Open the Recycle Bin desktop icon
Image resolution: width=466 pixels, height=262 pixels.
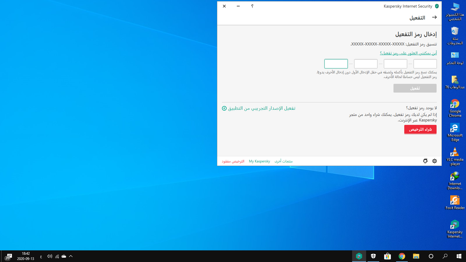pos(455,36)
